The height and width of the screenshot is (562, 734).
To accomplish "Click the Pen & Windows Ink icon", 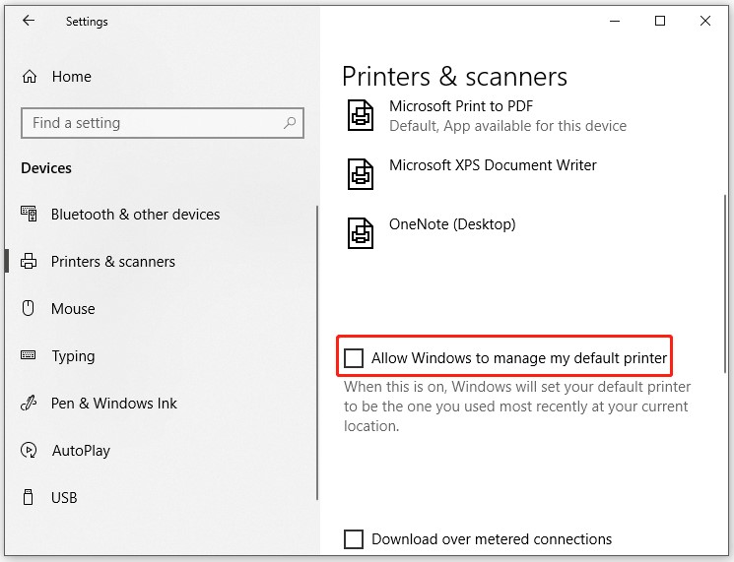I will pos(30,404).
